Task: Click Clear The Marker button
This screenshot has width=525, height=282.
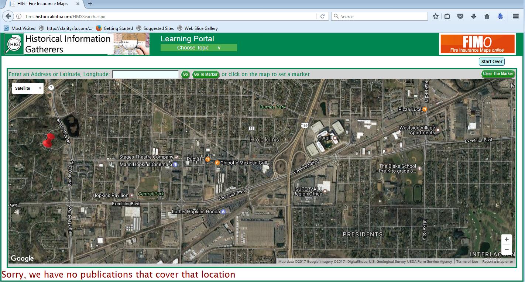Action: 498,74
